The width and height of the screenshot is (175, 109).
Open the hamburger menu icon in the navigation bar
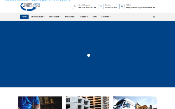coord(154,17)
